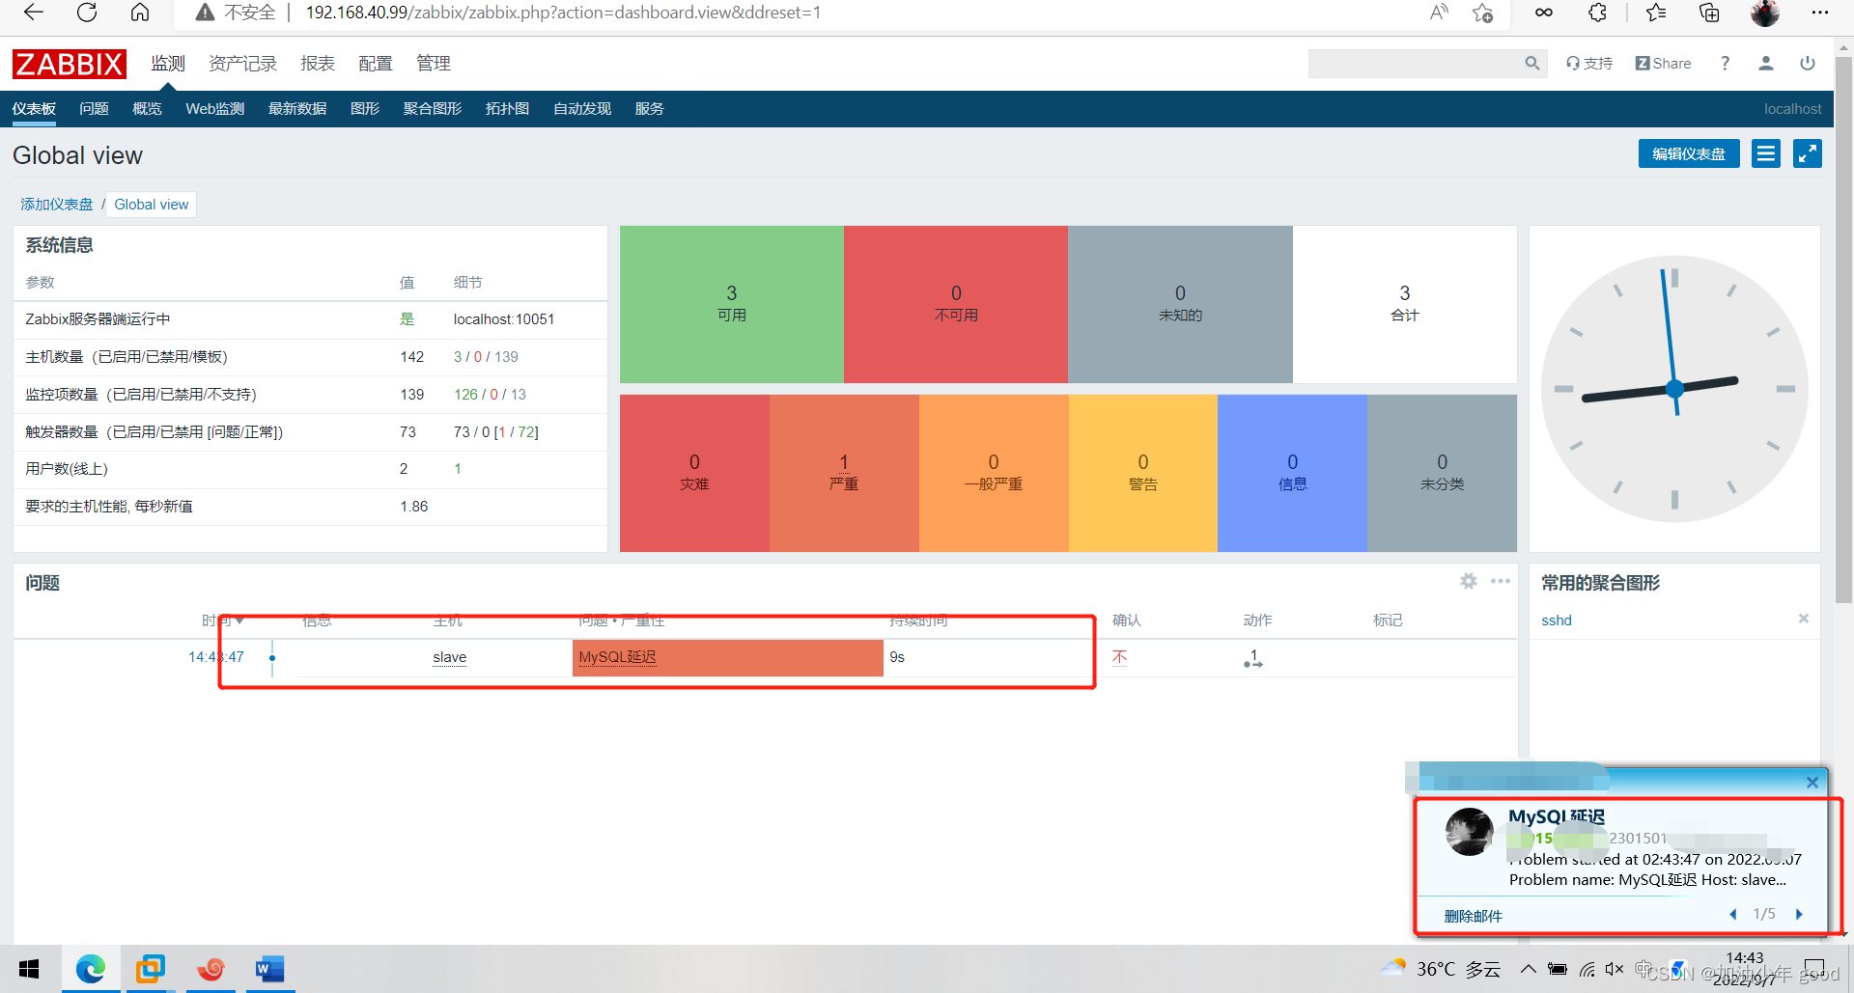
Task: Click the action count icon in problem row
Action: coord(1253,658)
